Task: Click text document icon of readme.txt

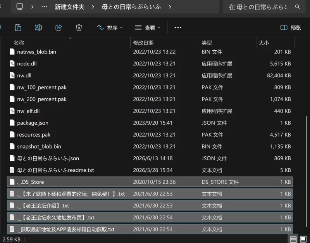Action: (x=12, y=170)
